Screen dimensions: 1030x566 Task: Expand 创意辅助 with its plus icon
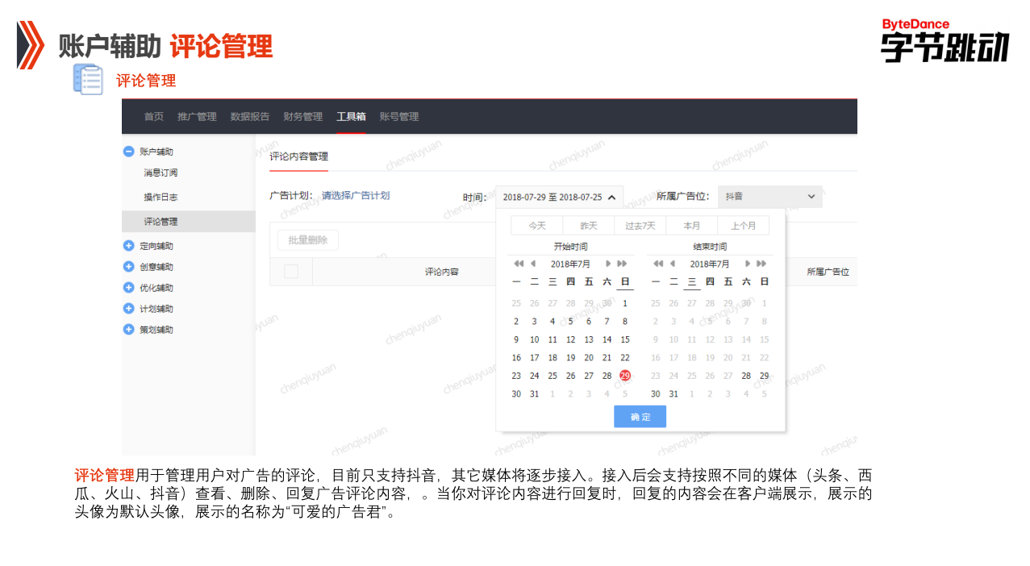point(129,266)
